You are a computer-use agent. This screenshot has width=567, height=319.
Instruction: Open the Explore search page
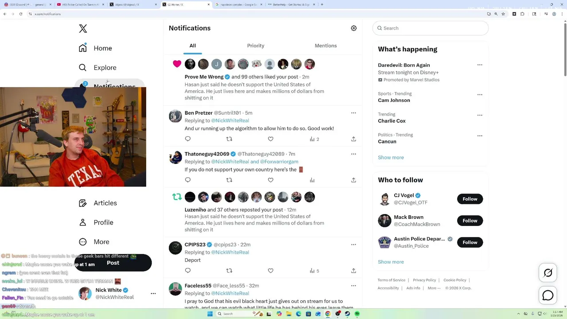click(x=98, y=68)
